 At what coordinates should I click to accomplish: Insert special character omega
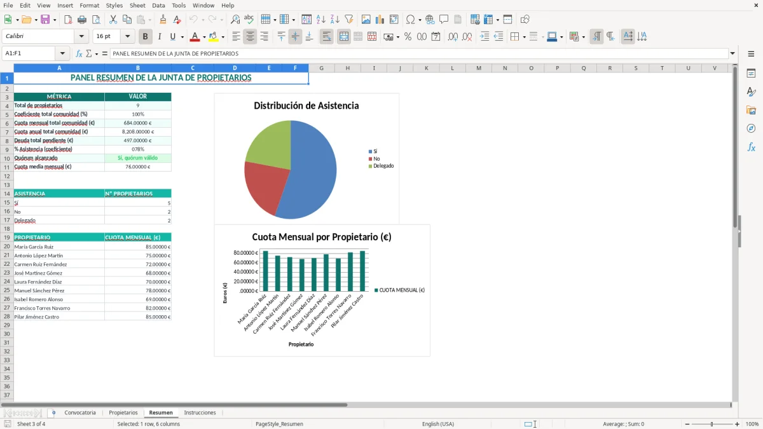410,20
